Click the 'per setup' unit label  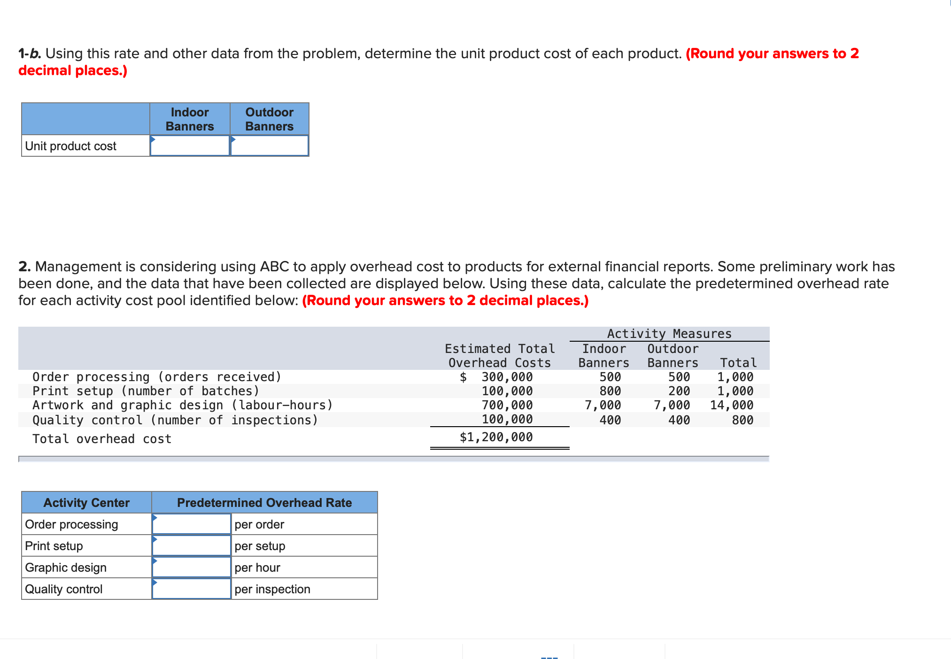260,546
